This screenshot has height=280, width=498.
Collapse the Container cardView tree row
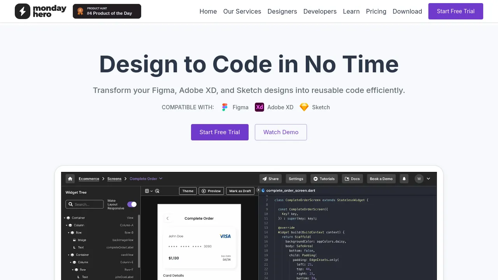click(x=69, y=255)
